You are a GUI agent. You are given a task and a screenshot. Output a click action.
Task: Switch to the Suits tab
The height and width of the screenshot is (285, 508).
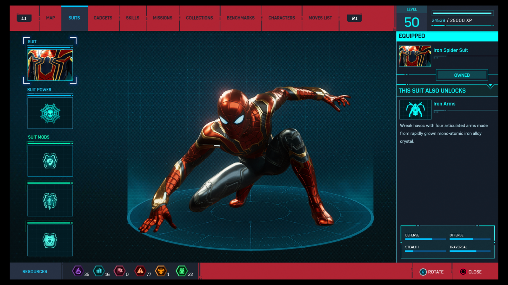click(x=74, y=18)
